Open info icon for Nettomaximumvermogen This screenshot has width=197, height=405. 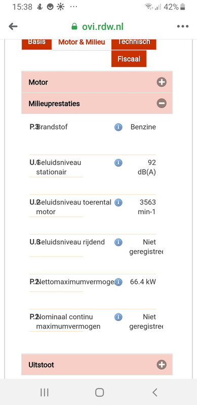coord(118,282)
